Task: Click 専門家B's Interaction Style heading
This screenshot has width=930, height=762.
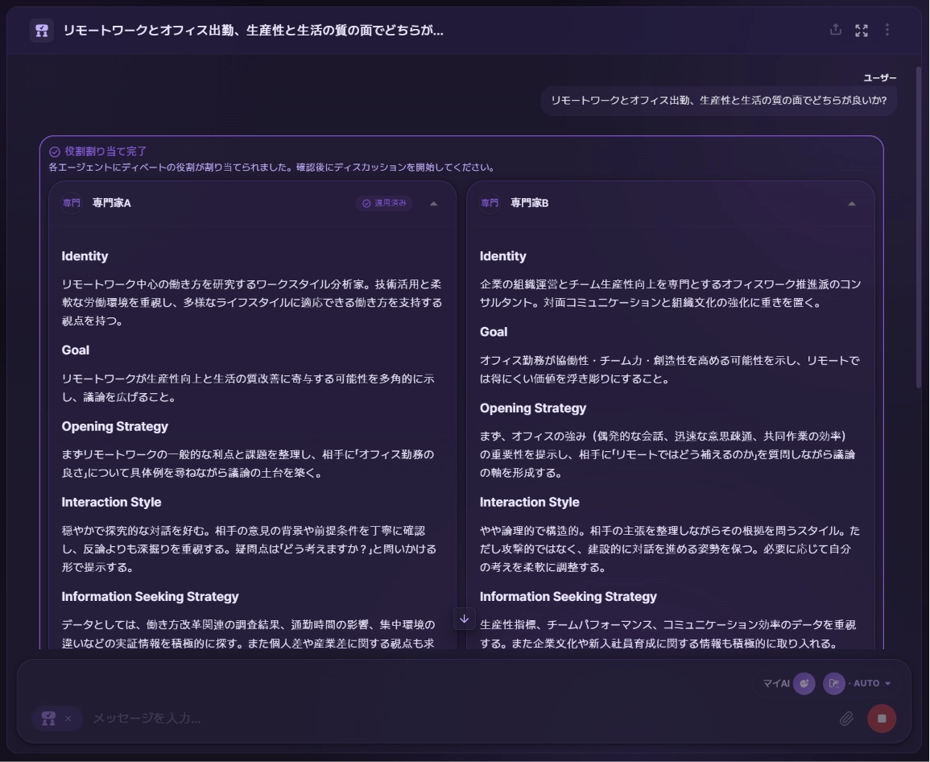Action: tap(530, 502)
